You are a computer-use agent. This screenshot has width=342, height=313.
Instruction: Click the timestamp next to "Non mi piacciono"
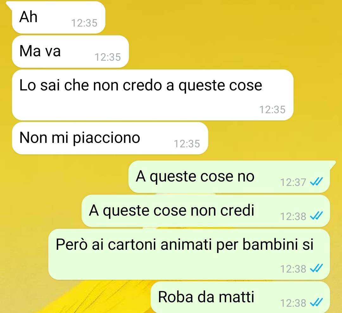pos(187,144)
